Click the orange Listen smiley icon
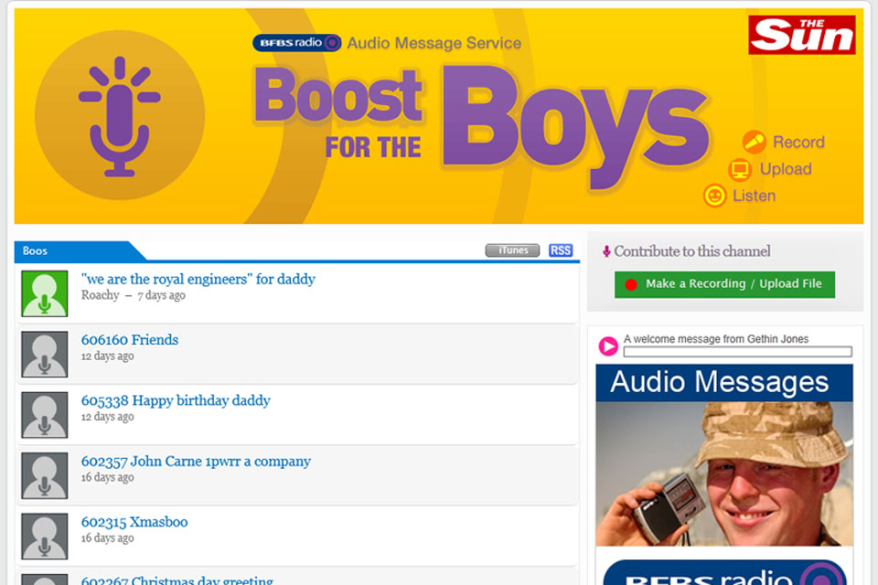 [714, 196]
